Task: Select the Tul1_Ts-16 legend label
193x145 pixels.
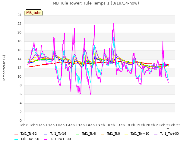Action: pyautogui.click(x=58, y=134)
